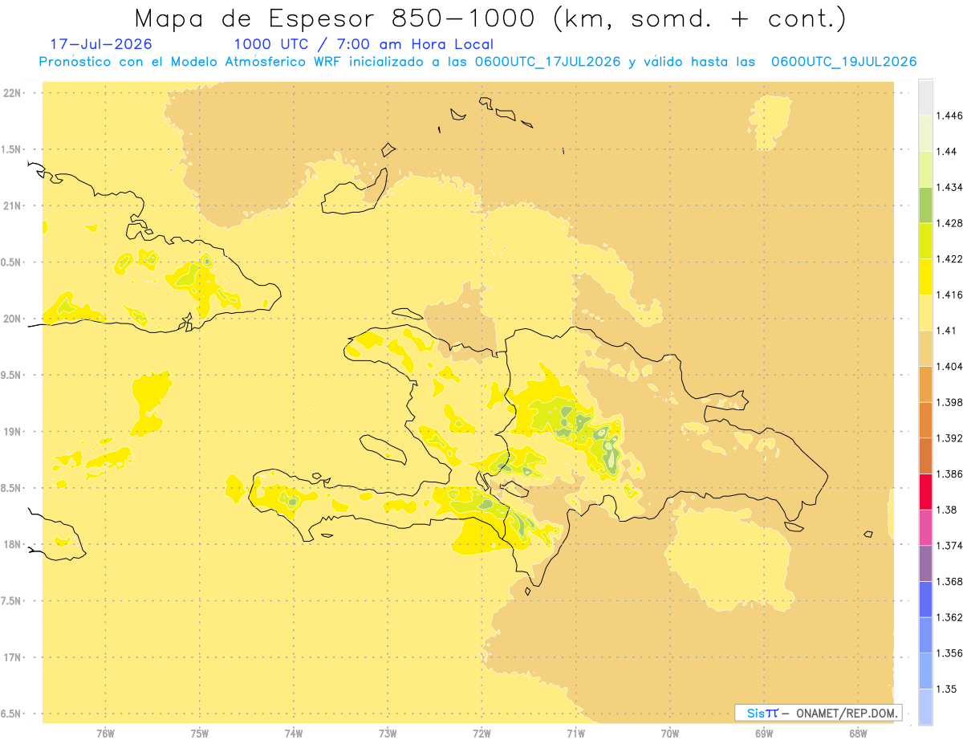
Task: Pick the blue legend swatch between 1.362 and 1.368
Action: [925, 599]
